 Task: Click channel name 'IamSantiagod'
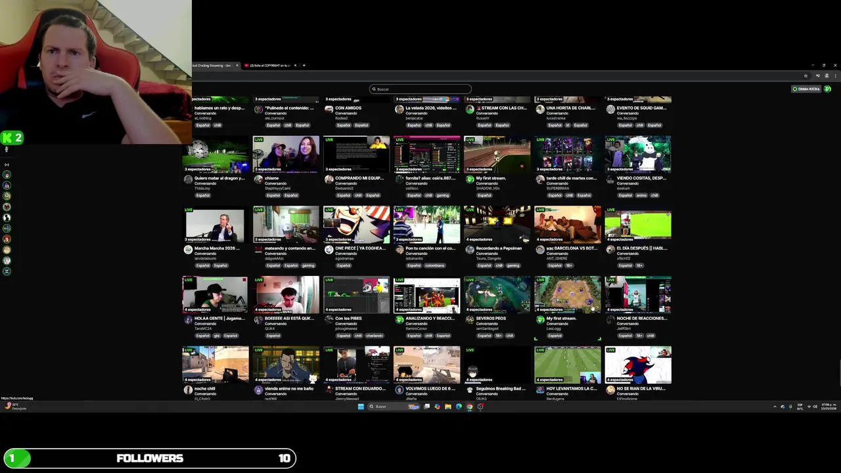click(x=487, y=329)
